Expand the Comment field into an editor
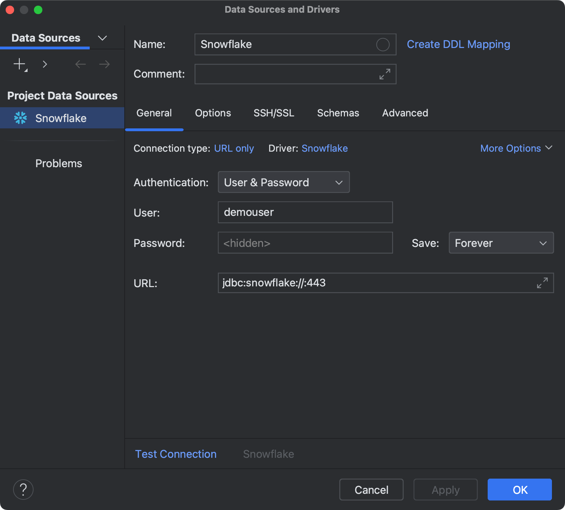Image resolution: width=565 pixels, height=510 pixels. tap(385, 74)
